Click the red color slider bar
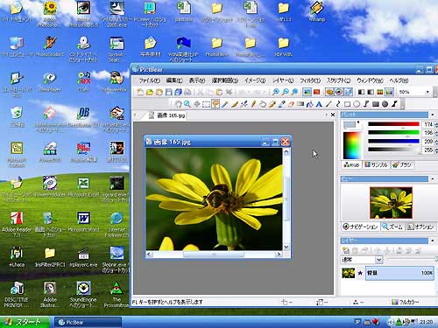This screenshot has width=438, height=328. click(x=393, y=124)
